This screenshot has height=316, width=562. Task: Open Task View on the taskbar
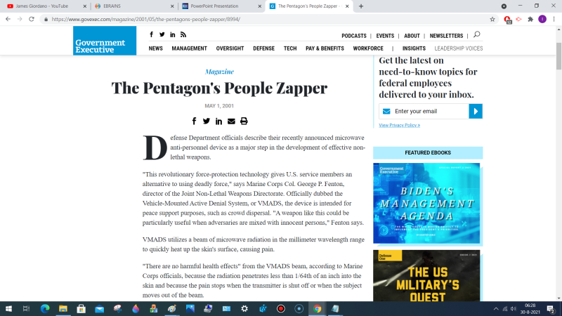[26, 308]
